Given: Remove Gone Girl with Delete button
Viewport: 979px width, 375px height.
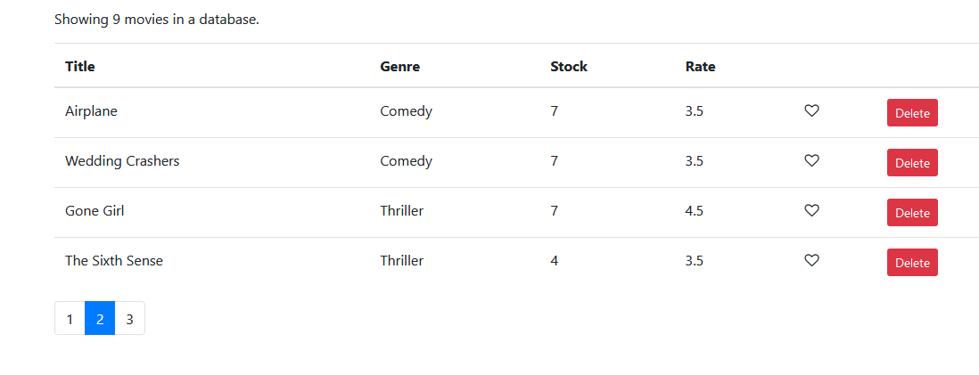Looking at the screenshot, I should pos(911,213).
